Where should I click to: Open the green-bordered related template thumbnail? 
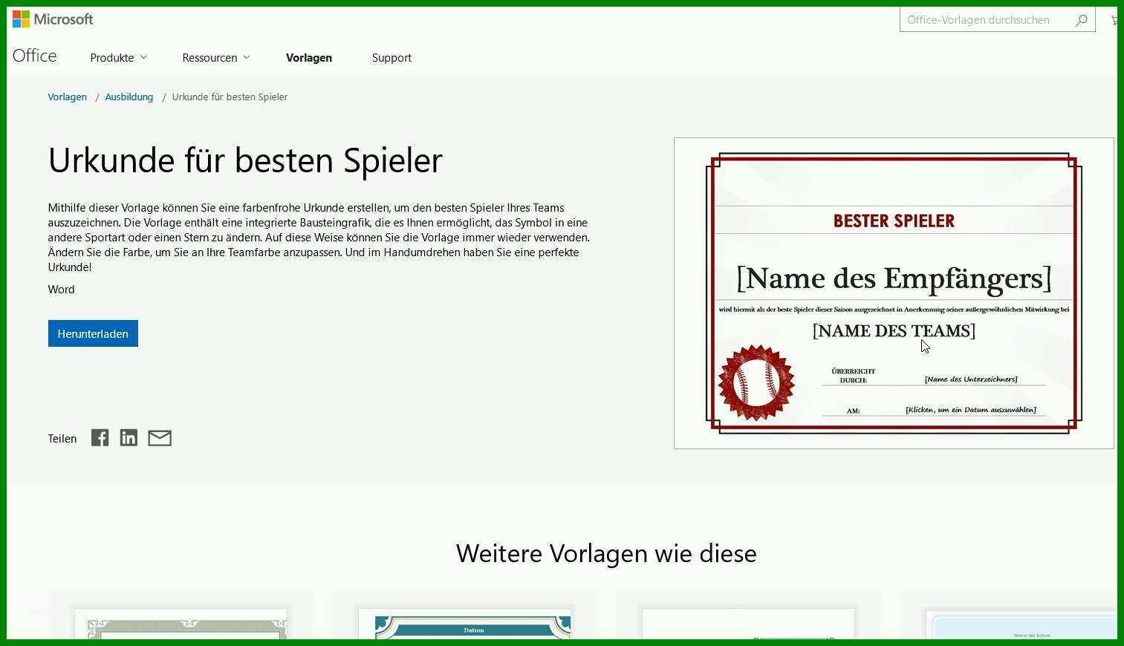point(181,624)
